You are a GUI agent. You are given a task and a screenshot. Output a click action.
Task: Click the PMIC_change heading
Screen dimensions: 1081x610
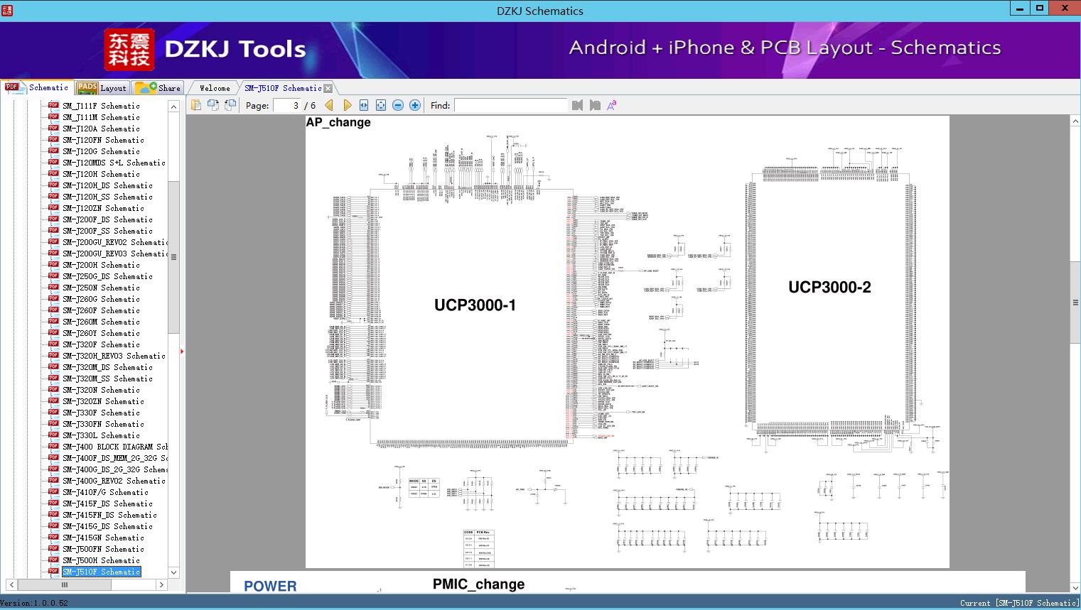(478, 584)
